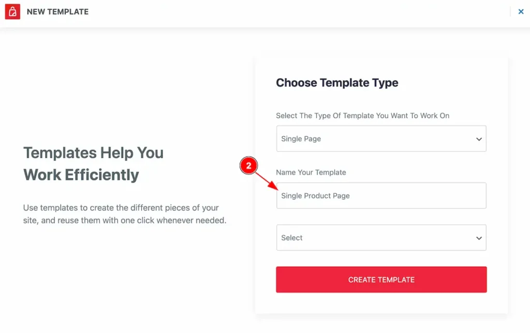Click the "Select" placeholder text

coord(292,238)
